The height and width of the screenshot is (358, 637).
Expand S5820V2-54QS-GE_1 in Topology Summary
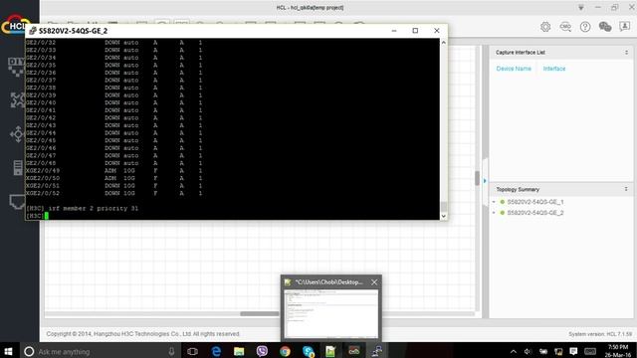[x=494, y=202]
